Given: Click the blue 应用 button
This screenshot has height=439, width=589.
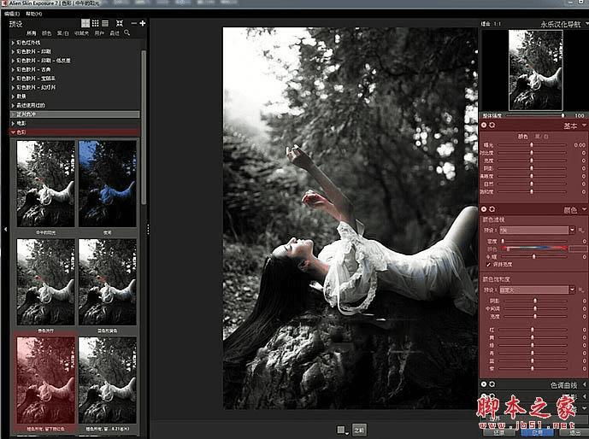Looking at the screenshot, I should coord(536,432).
